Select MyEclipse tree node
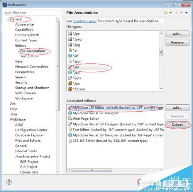The width and height of the screenshot is (193, 192). 18,119
